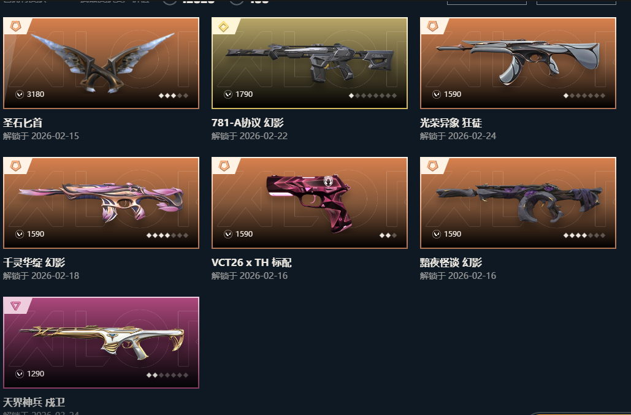The image size is (631, 415).
Task: Click the VP currency icon beside 3180
Action: point(20,94)
